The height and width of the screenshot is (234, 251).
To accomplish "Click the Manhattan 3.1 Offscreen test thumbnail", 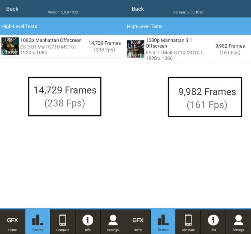I will point(135,49).
